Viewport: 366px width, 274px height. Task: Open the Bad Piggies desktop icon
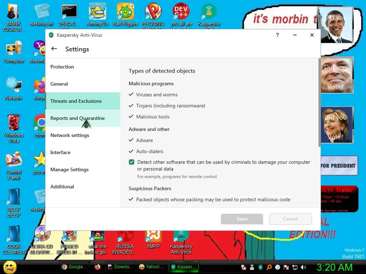(125, 15)
